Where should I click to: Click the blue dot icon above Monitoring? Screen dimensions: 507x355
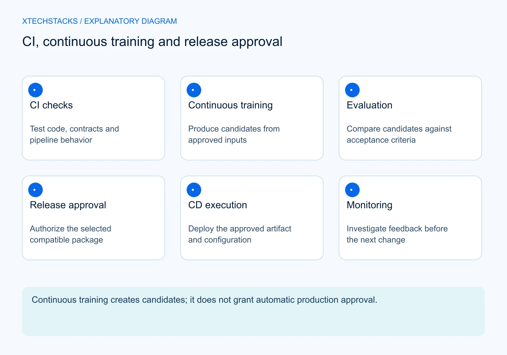point(352,190)
